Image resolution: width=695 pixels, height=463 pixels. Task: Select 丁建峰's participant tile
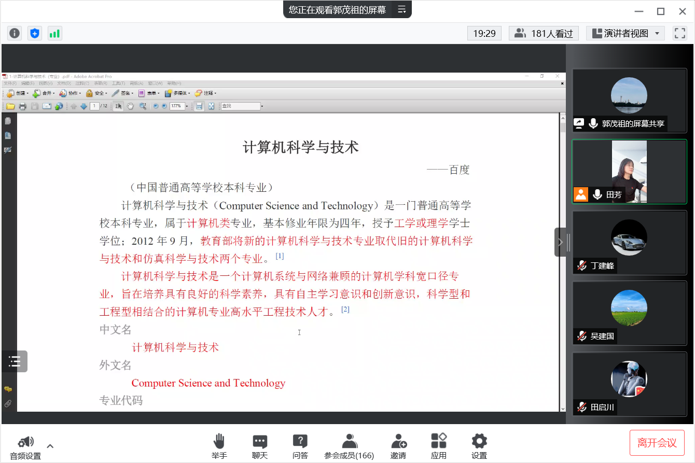coord(629,242)
